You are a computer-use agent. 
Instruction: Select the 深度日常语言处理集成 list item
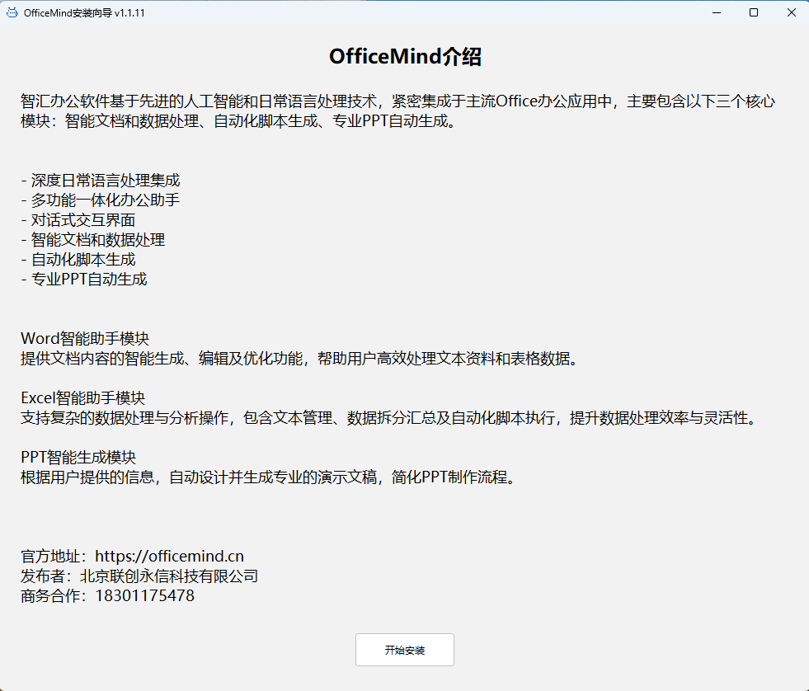(101, 180)
